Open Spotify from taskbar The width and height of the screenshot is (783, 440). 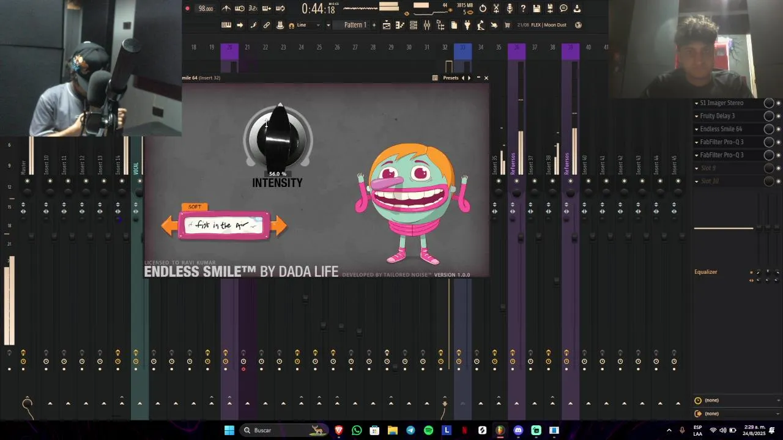tap(428, 430)
